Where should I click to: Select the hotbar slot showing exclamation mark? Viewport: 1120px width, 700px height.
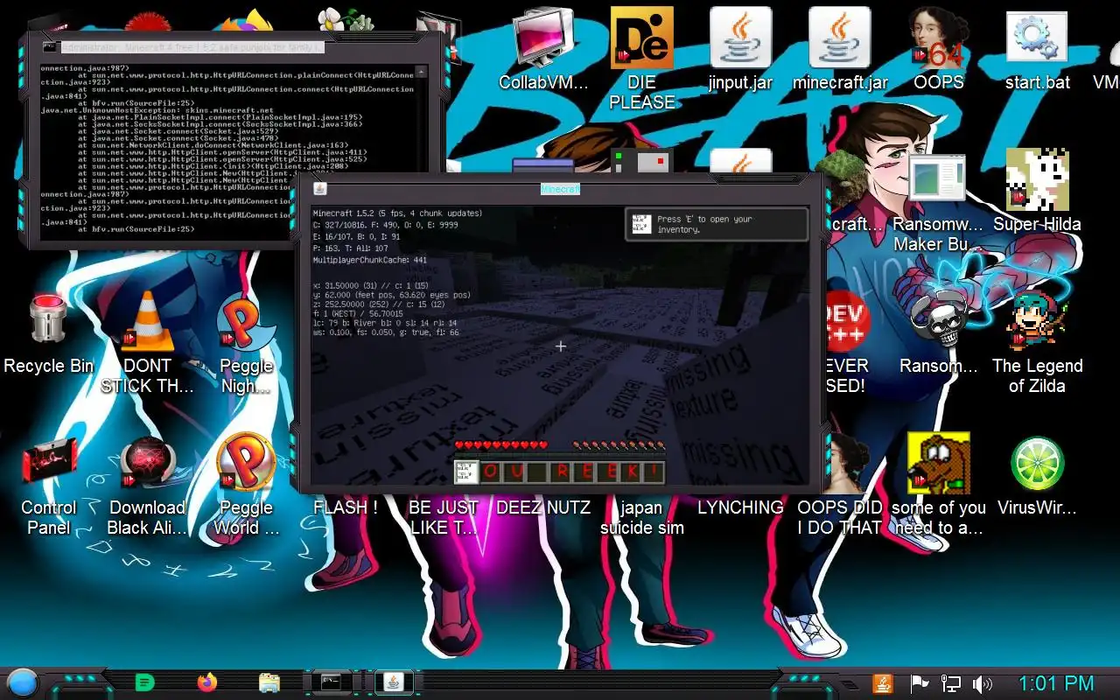pyautogui.click(x=653, y=472)
